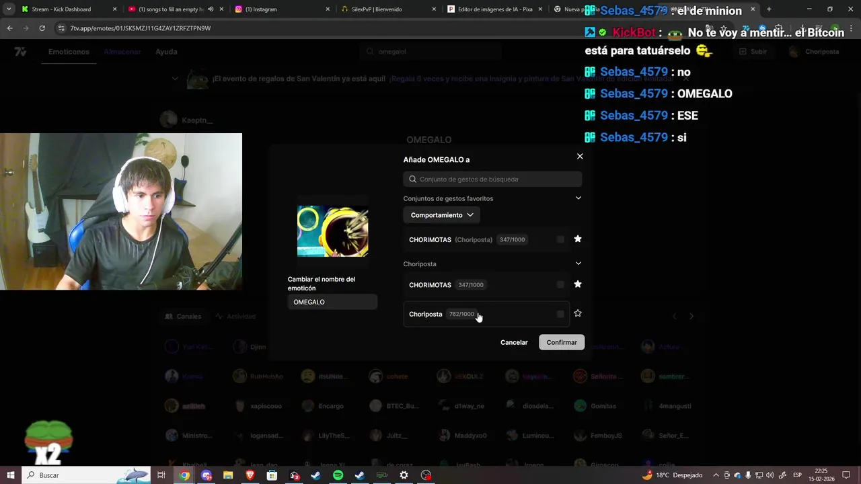Image resolution: width=861 pixels, height=484 pixels.
Task: Open the Windows Start menu
Action: 10,475
